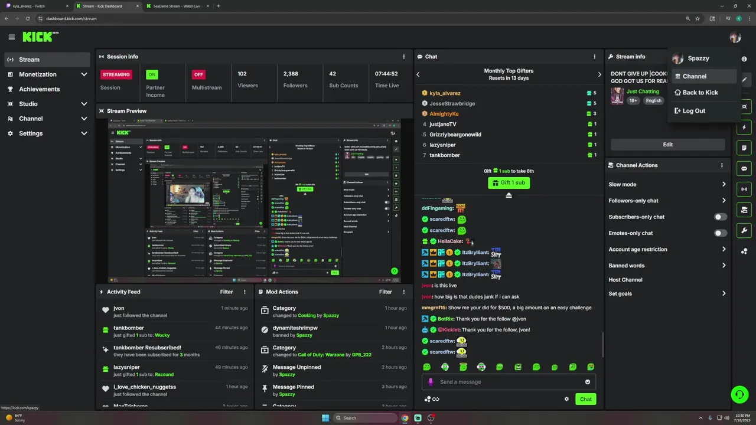Image resolution: width=756 pixels, height=425 pixels.
Task: Click the chat bubble icon in right sidebar
Action: (x=744, y=169)
